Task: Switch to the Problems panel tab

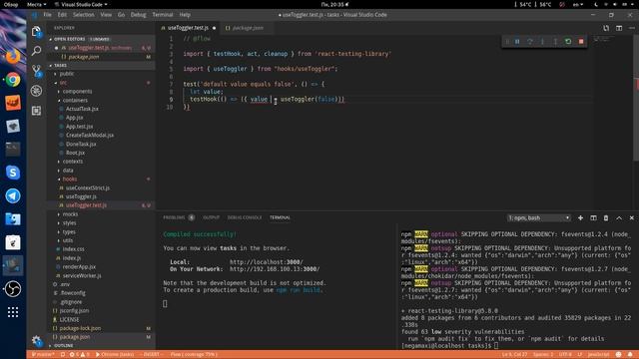Action: pos(174,217)
